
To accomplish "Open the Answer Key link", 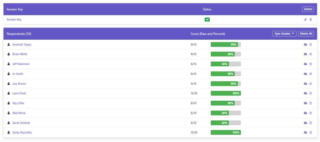I will (x=14, y=20).
